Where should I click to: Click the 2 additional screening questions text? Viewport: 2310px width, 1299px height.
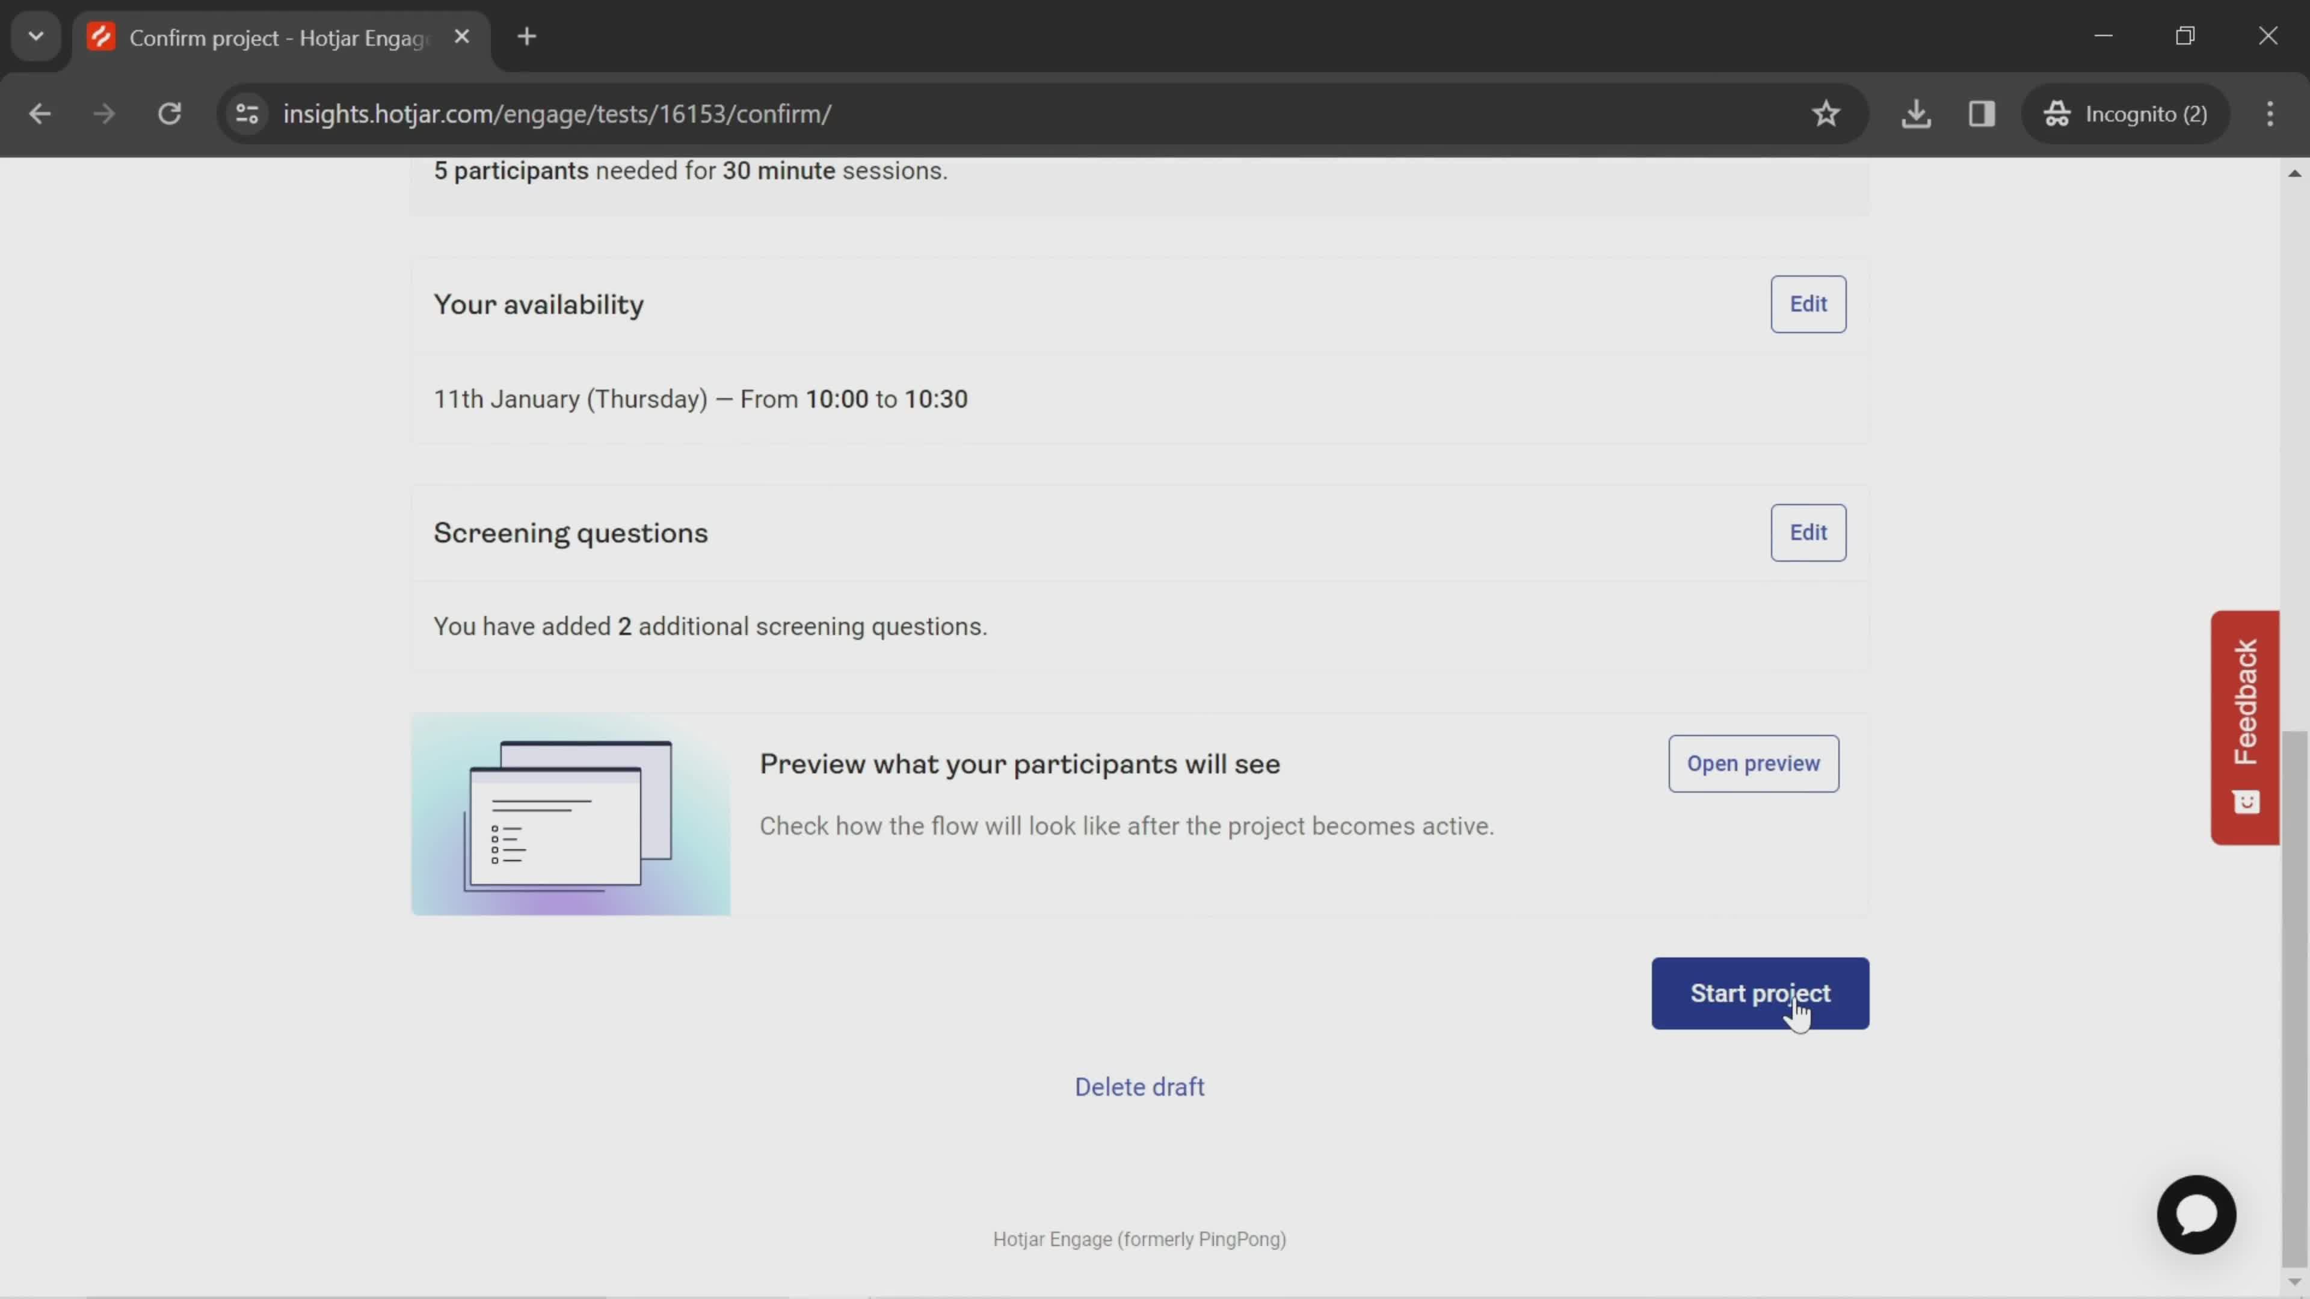click(x=710, y=627)
